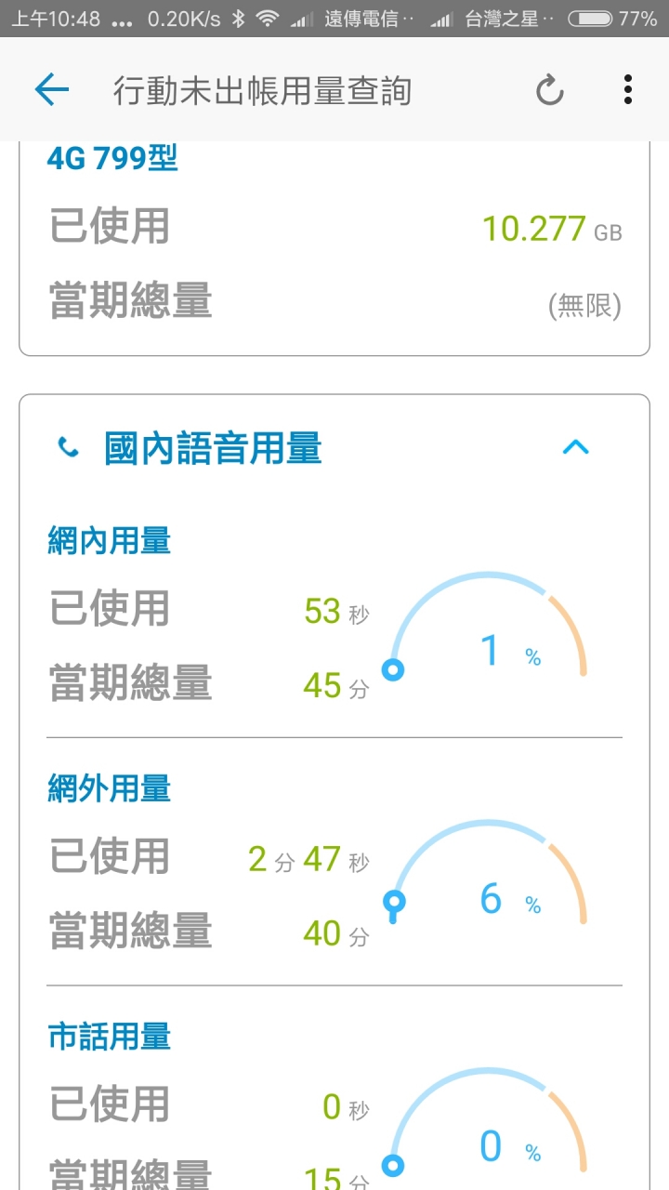
Task: Tap the 10.277 GB data used value
Action: [552, 229]
